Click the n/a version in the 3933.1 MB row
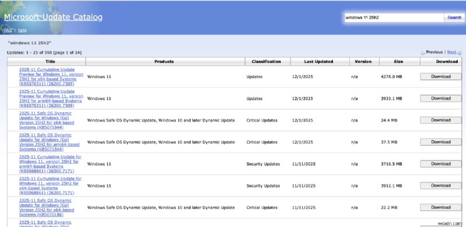This screenshot has height=227, width=466. [x=354, y=98]
